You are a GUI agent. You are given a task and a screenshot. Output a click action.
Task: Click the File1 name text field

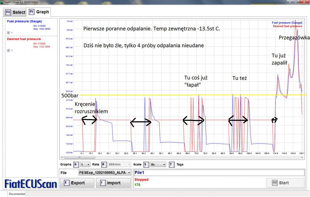(x=219, y=173)
